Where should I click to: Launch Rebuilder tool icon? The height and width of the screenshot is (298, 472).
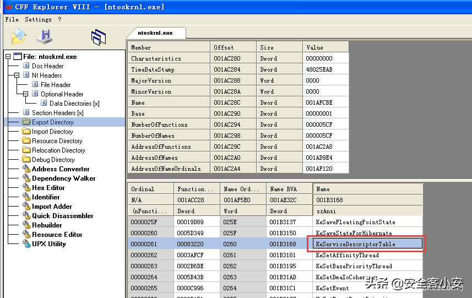click(26, 225)
